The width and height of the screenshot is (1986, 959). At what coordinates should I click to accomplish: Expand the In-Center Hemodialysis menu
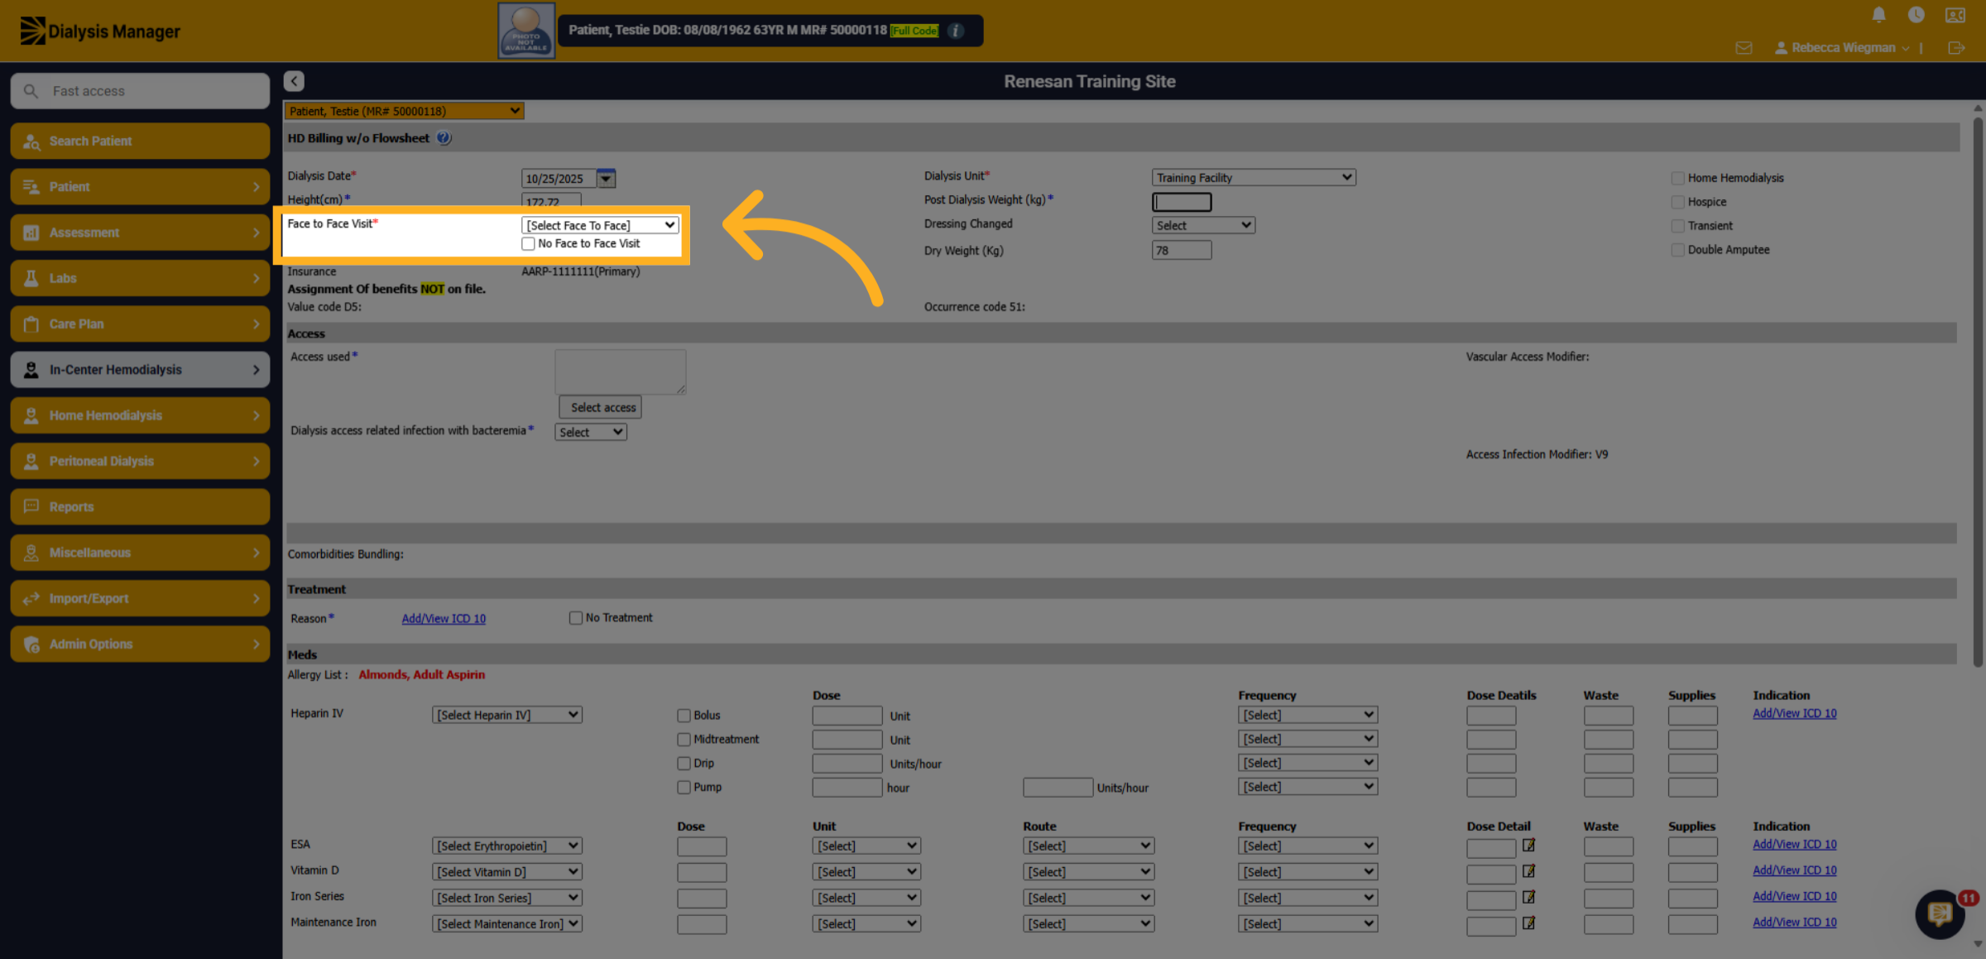140,370
